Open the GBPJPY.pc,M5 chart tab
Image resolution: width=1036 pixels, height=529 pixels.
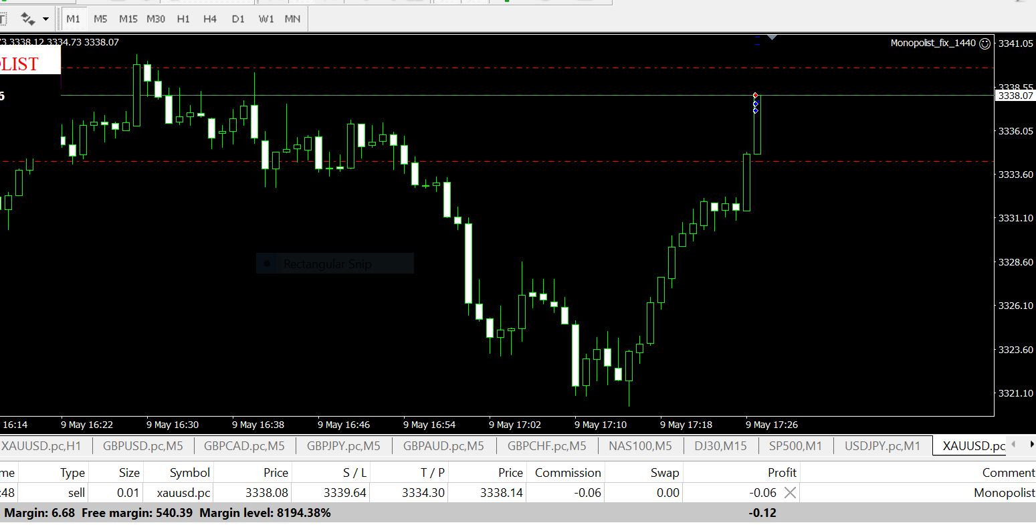coord(343,446)
